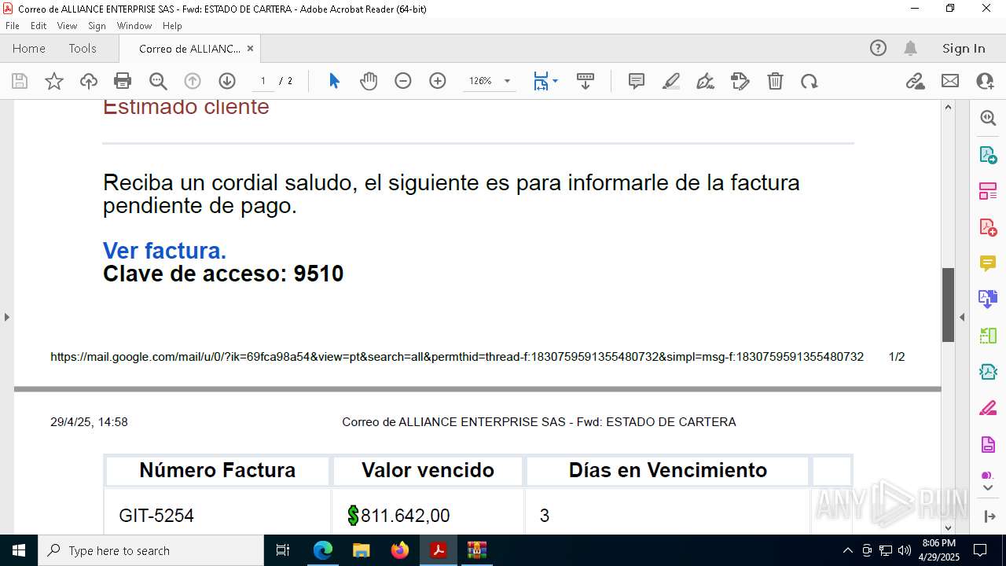Open the Help menu
This screenshot has height=566, width=1006.
click(172, 26)
